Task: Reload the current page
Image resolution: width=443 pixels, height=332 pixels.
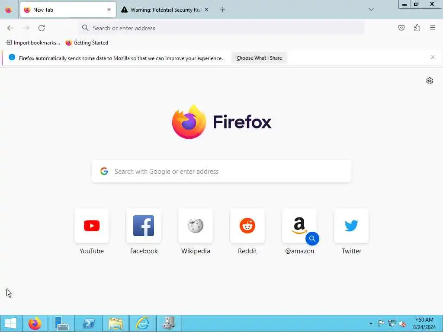Action: [x=42, y=28]
